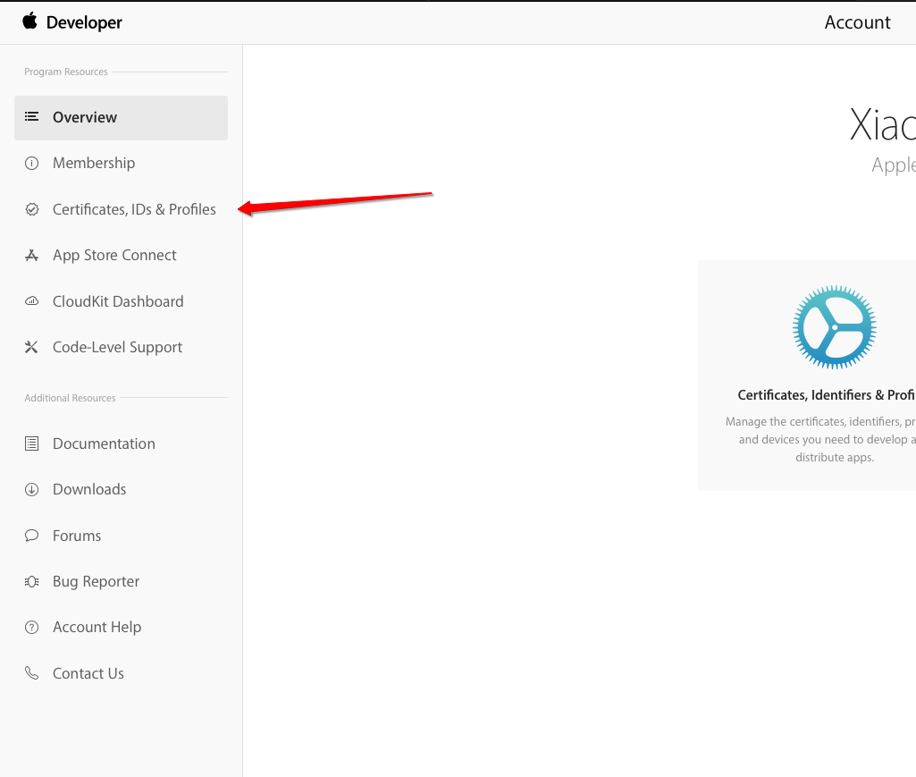Select Contact Us
Viewport: 916px width, 777px height.
coord(88,673)
